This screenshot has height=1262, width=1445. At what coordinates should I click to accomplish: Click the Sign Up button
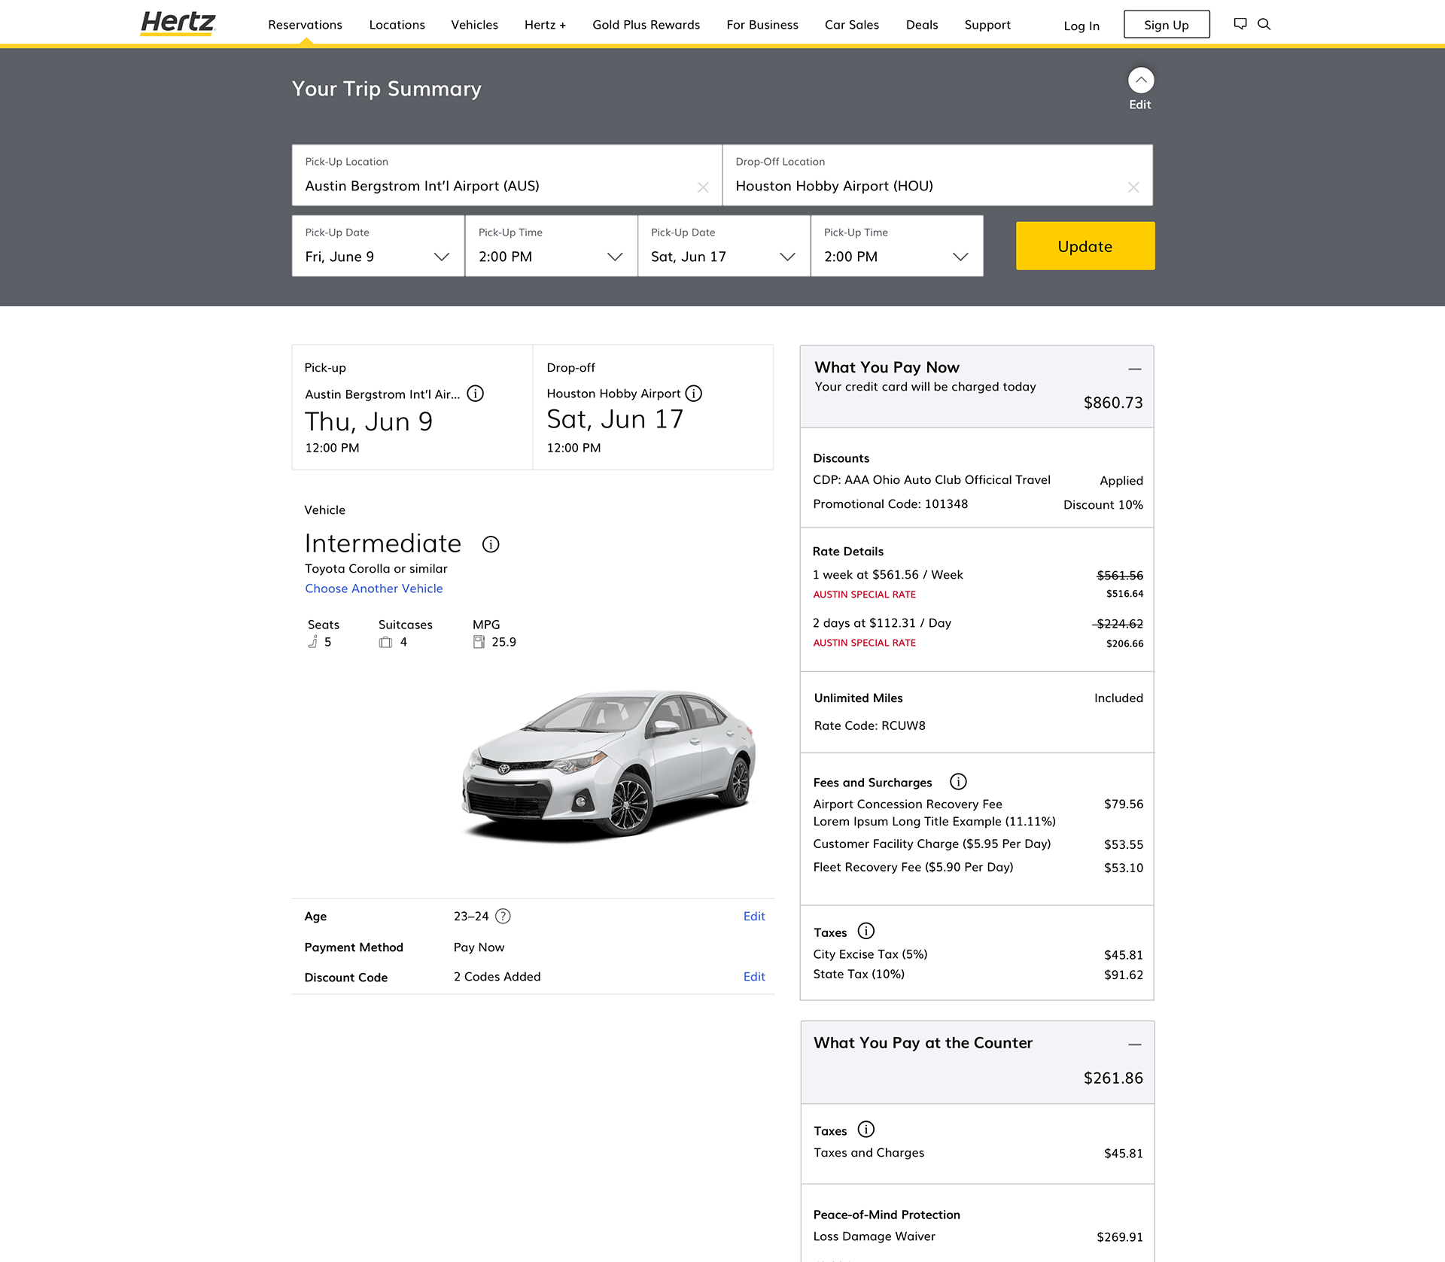pyautogui.click(x=1167, y=24)
